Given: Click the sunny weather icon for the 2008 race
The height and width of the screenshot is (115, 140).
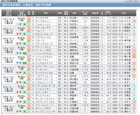Looking at the screenshot, I should pyautogui.click(x=17, y=111).
